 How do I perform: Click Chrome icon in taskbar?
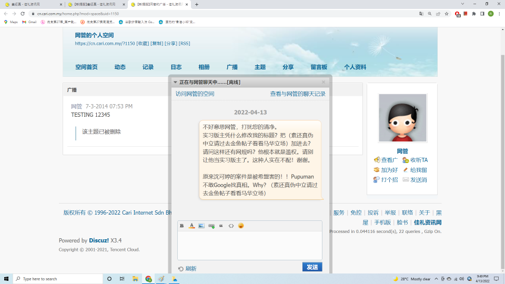click(x=148, y=279)
